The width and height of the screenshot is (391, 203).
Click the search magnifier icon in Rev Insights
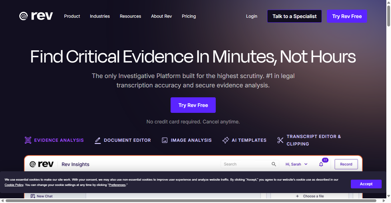tap(274, 164)
